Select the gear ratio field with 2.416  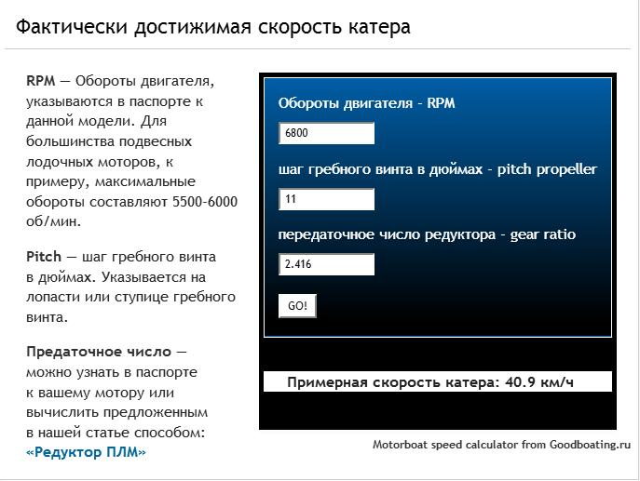click(x=326, y=264)
